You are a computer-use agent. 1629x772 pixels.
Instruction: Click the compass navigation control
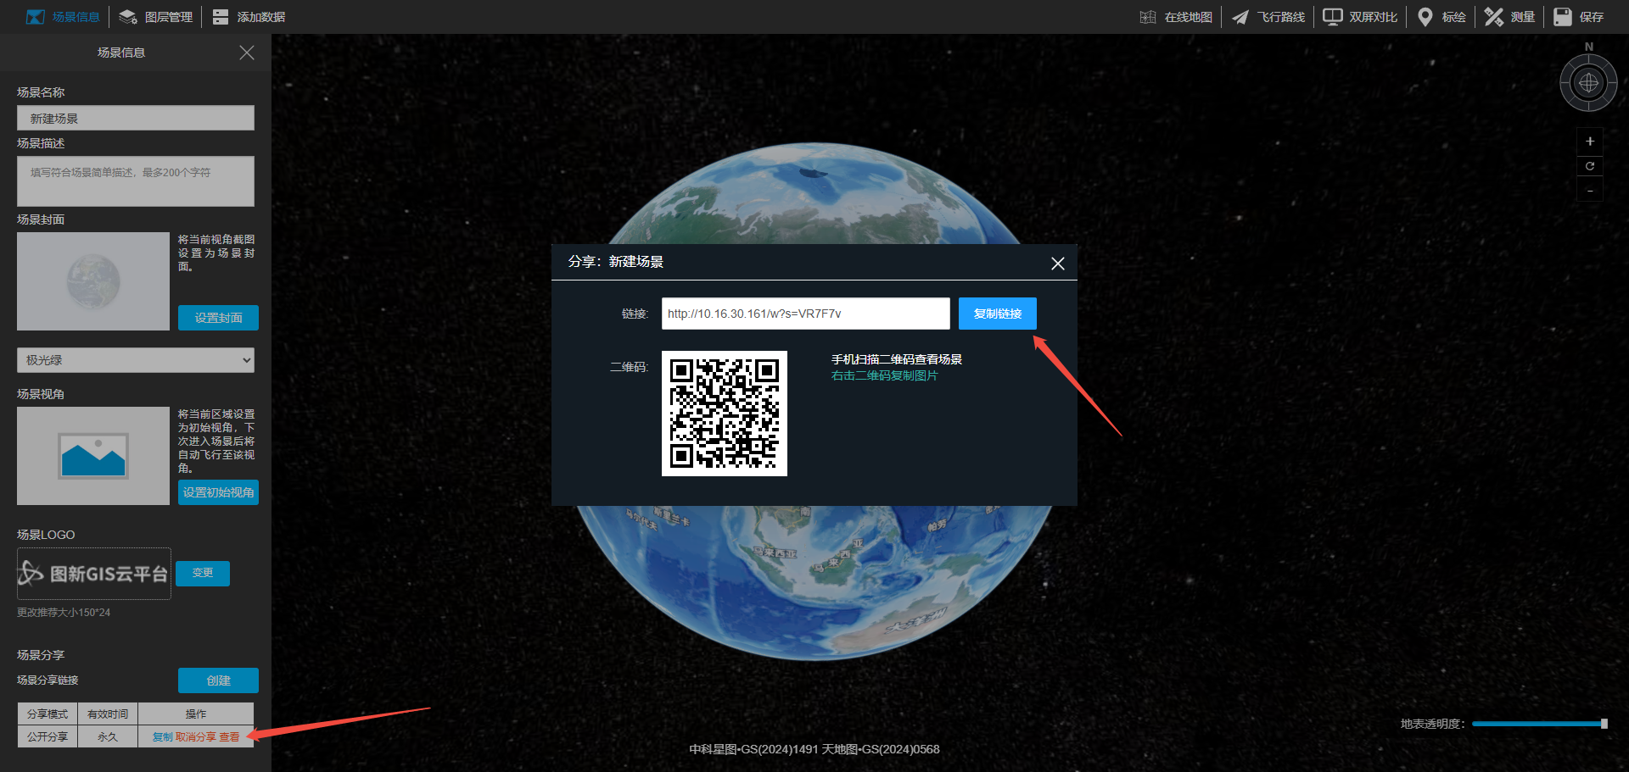point(1588,83)
